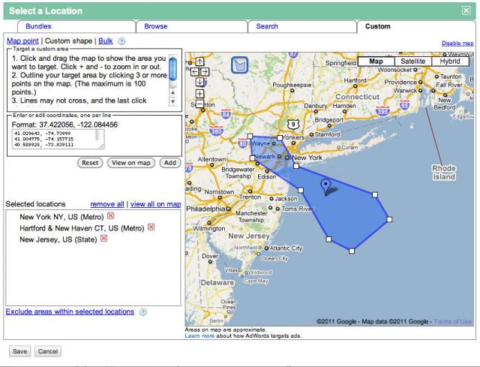480x367 pixels.
Task: Open the Terms of Use link
Action: [452, 321]
